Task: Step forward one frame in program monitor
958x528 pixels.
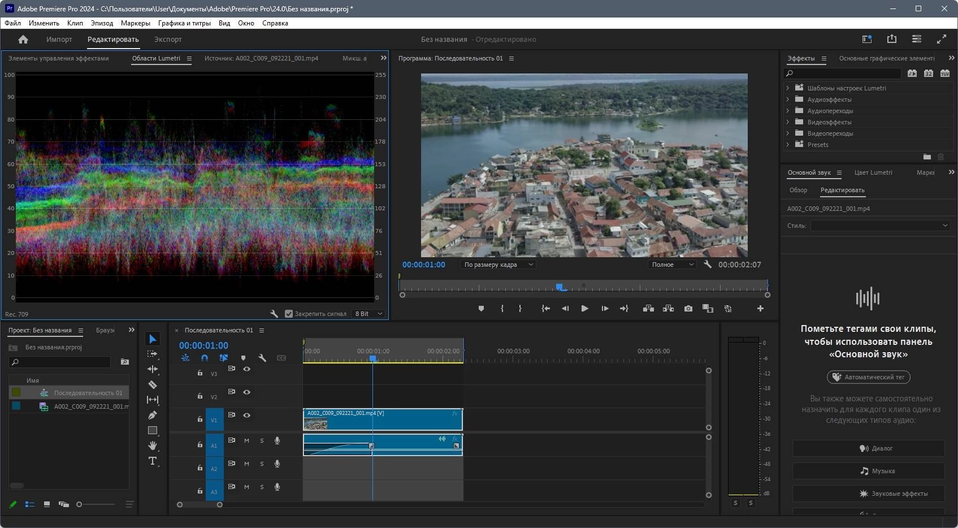Action: 605,309
